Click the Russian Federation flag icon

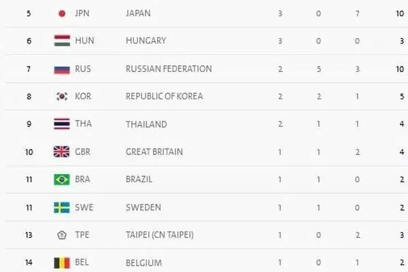(62, 69)
